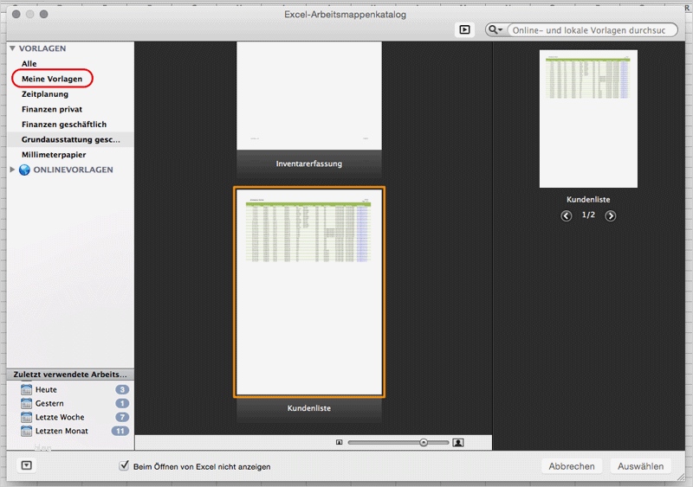
Task: Click the Abbrechen button
Action: [x=572, y=466]
